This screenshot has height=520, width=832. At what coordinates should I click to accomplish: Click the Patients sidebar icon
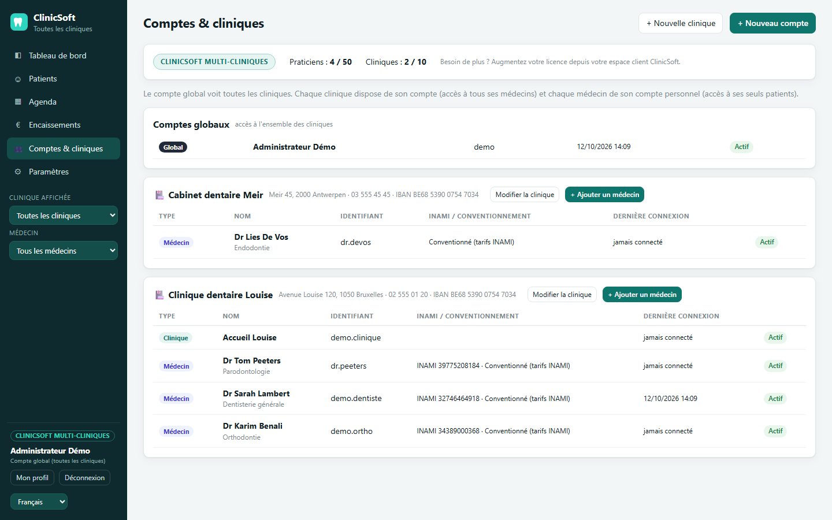[18, 79]
